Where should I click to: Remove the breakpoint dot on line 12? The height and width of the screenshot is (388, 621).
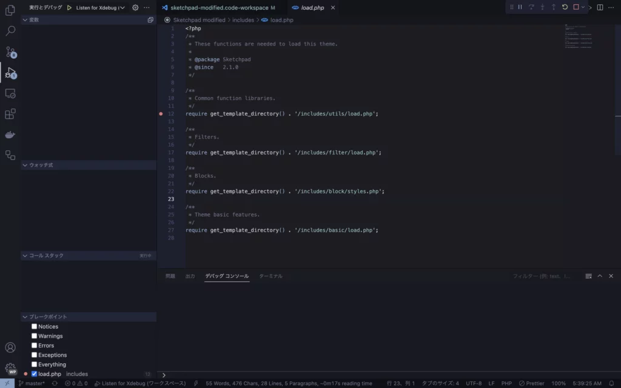click(x=161, y=113)
